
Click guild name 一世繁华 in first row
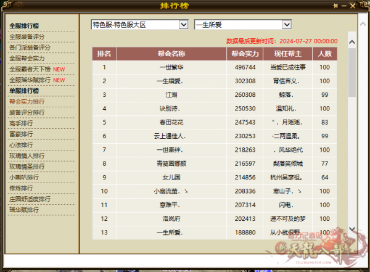coord(171,67)
